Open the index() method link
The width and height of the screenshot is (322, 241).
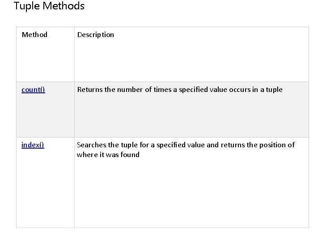pyautogui.click(x=33, y=145)
